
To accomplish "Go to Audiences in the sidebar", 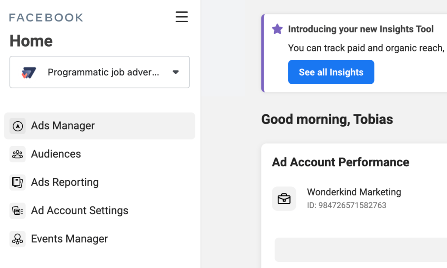I will (56, 154).
